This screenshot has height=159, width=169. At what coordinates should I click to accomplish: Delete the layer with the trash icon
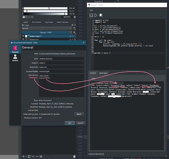(74, 156)
